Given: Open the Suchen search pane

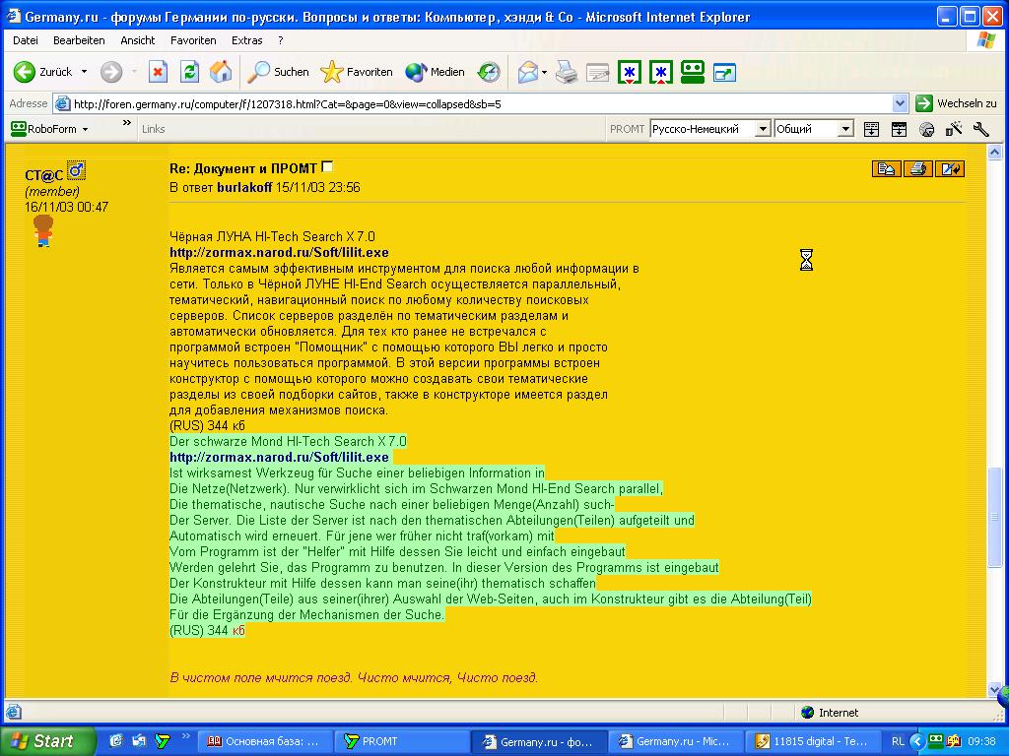Looking at the screenshot, I should (x=279, y=72).
